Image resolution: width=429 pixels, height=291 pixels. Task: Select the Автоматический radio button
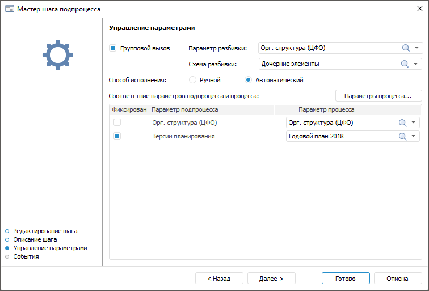tap(249, 80)
